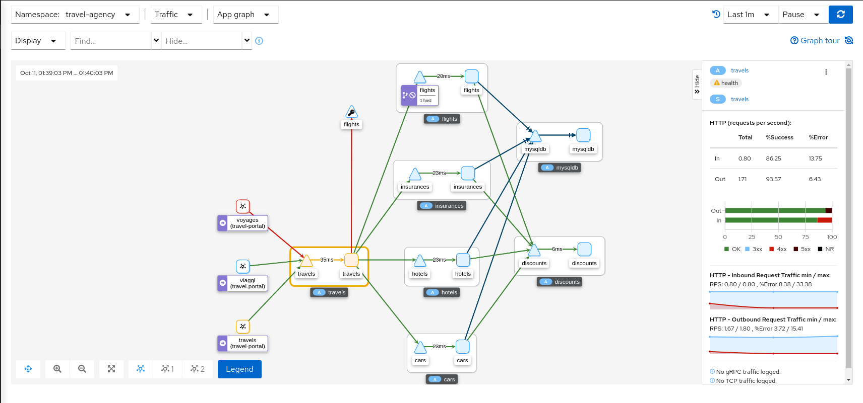The height and width of the screenshot is (403, 863).
Task: Select layout option 2 icon
Action: tap(198, 369)
